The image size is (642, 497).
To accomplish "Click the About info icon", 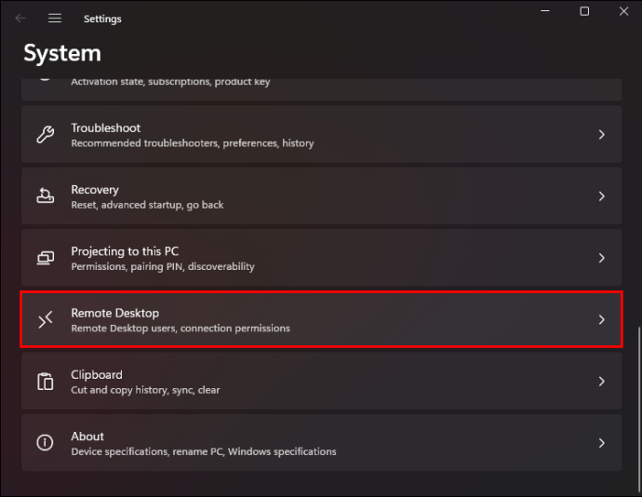I will point(45,442).
